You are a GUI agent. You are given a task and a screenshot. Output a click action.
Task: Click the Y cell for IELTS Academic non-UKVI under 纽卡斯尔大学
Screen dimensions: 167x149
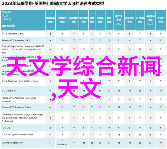pos(130,81)
